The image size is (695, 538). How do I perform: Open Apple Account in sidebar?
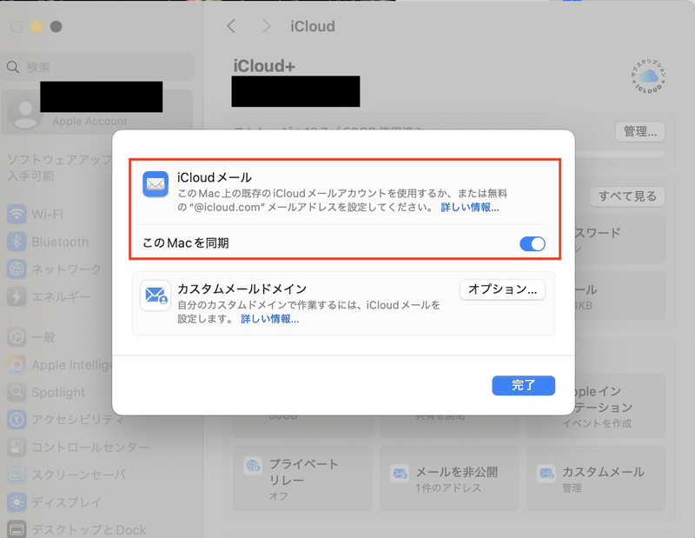coord(97,112)
